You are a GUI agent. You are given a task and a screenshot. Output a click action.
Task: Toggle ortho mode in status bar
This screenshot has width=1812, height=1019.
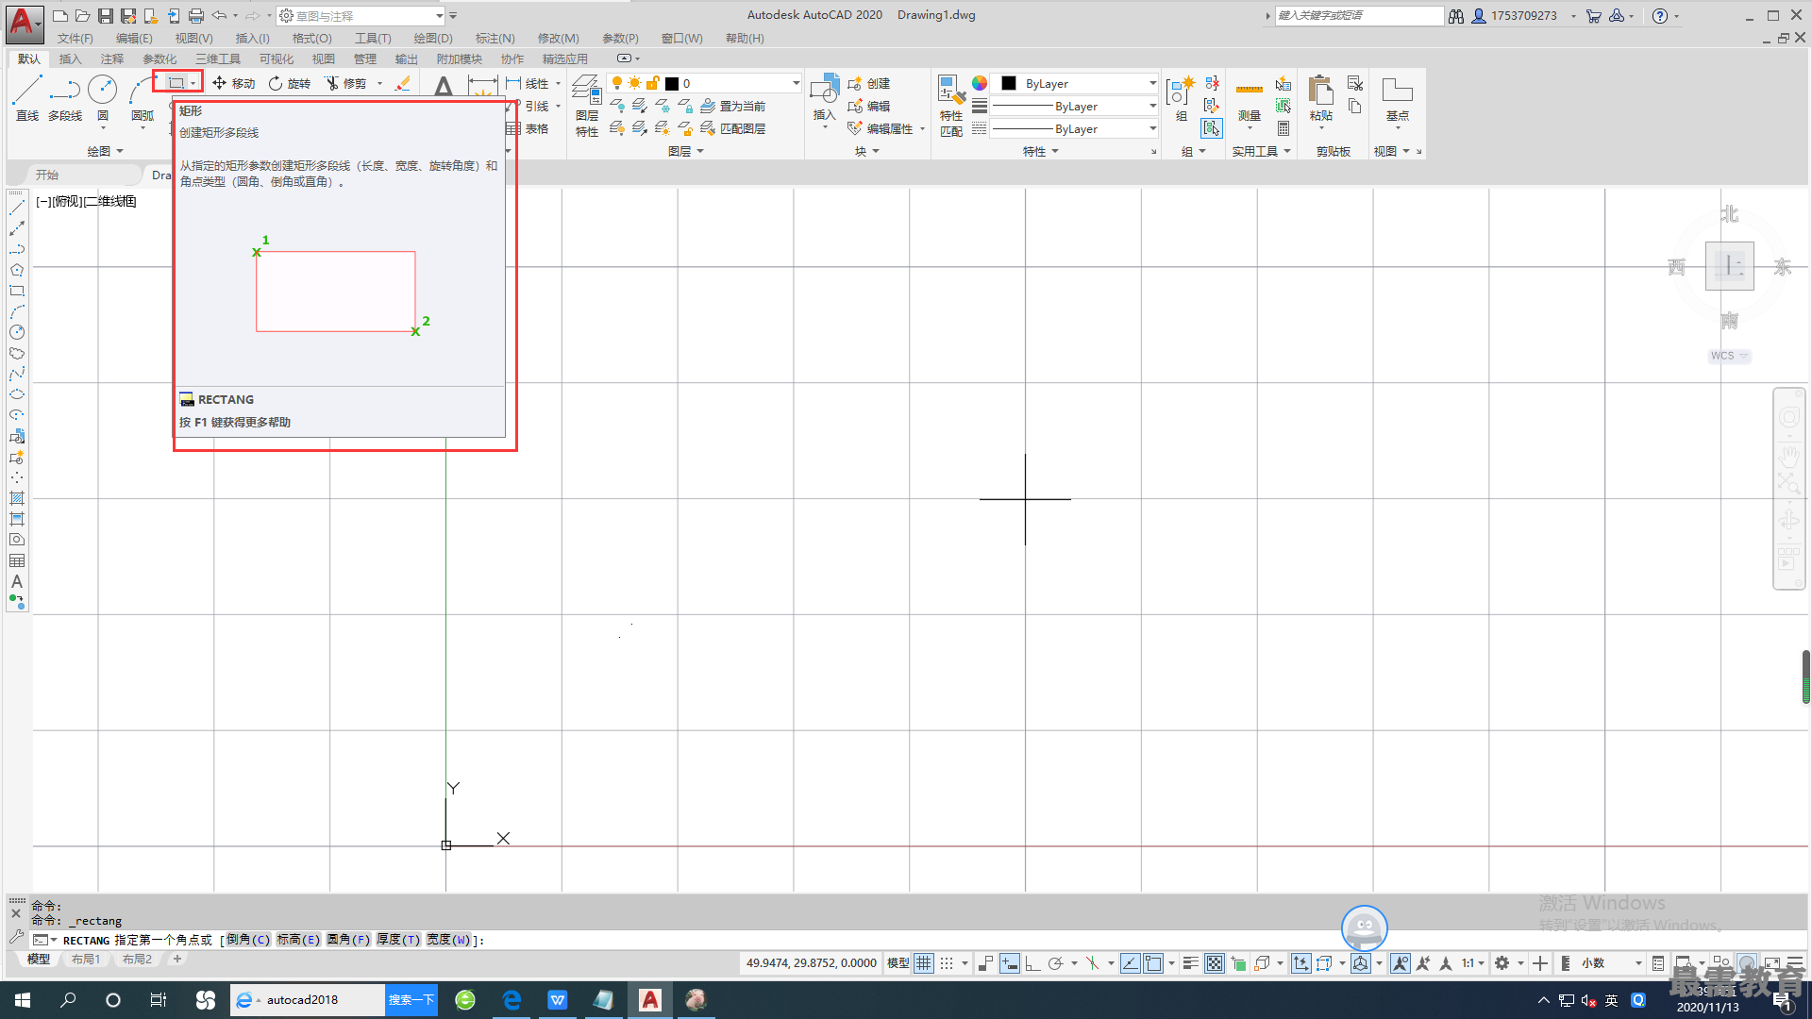(1032, 963)
